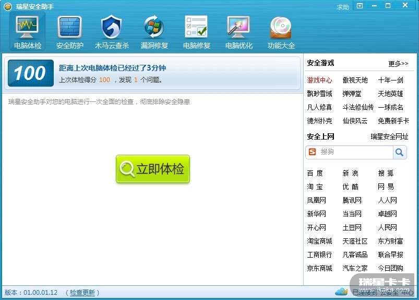Visit 人民网 site link
Viewport: 419px width, 300px height.
[387, 227]
